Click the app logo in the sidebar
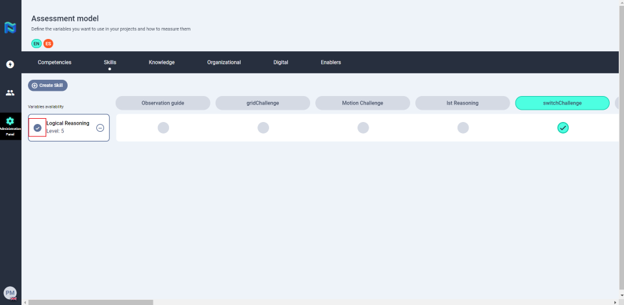The height and width of the screenshot is (305, 624). click(x=10, y=27)
